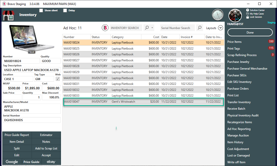The image size is (277, 166).
Task: Open Ad Hoc Reporting
Action: click(x=239, y=129)
